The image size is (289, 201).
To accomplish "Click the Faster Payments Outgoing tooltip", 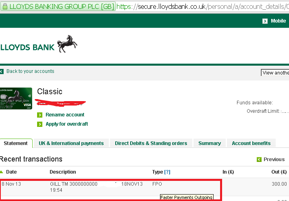I will [x=187, y=197].
